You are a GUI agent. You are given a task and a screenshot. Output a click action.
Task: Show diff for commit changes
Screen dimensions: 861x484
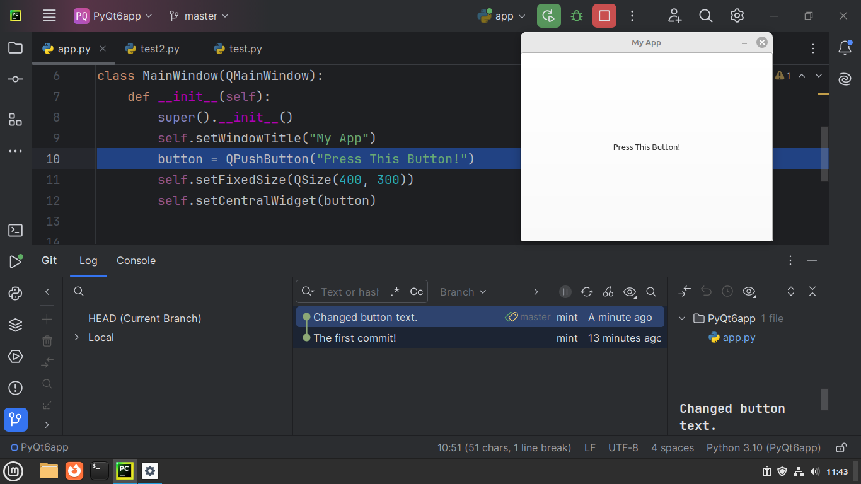(x=685, y=292)
